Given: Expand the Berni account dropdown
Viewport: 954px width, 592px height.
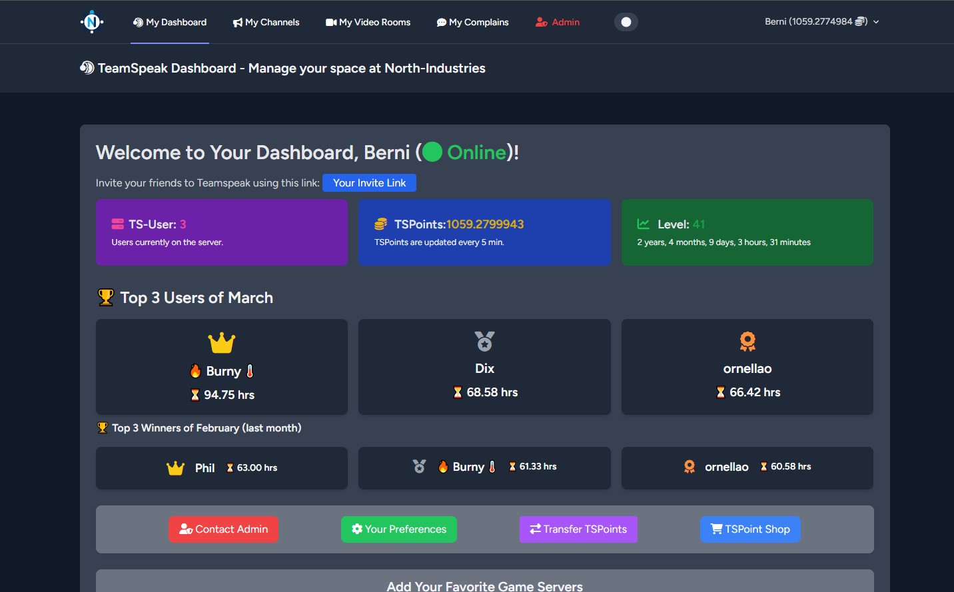Looking at the screenshot, I should click(822, 21).
